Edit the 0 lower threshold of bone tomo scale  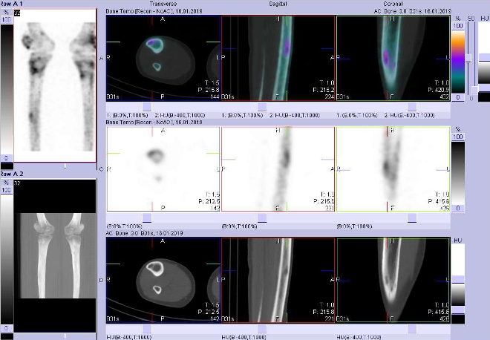coord(458,208)
